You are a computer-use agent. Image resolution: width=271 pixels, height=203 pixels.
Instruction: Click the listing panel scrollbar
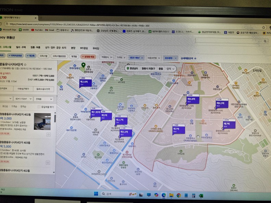pyautogui.click(x=55, y=118)
